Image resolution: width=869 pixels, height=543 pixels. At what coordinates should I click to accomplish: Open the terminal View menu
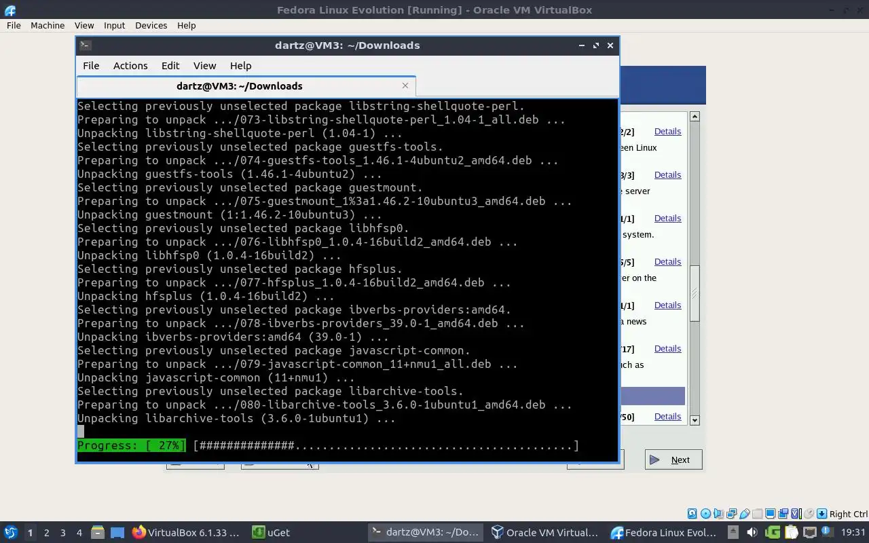click(204, 66)
